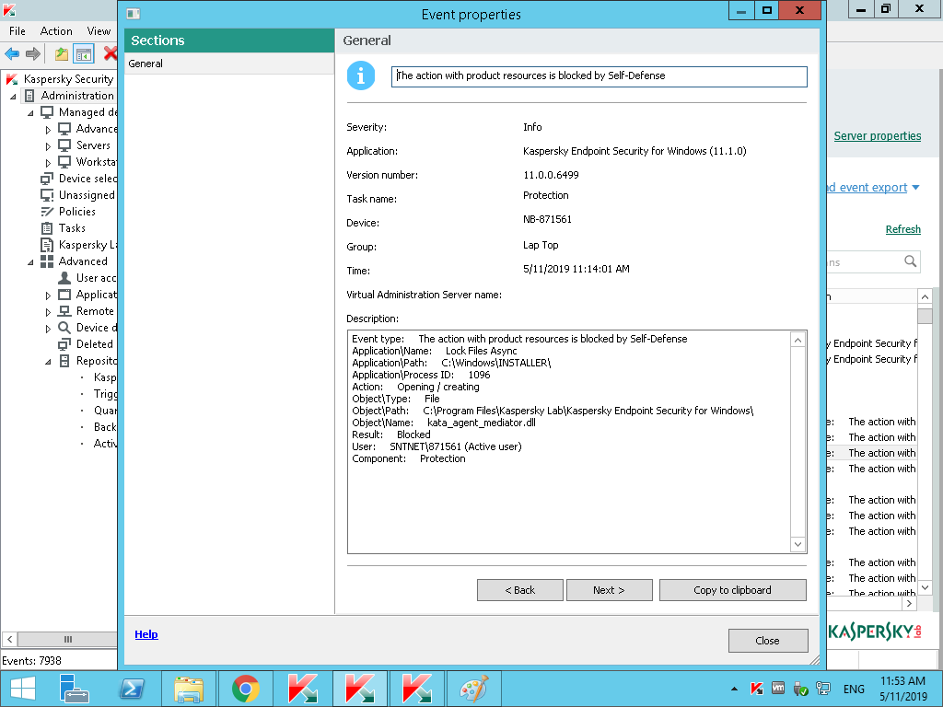943x707 pixels.
Task: Open the event export dropdown arrow
Action: pyautogui.click(x=915, y=188)
